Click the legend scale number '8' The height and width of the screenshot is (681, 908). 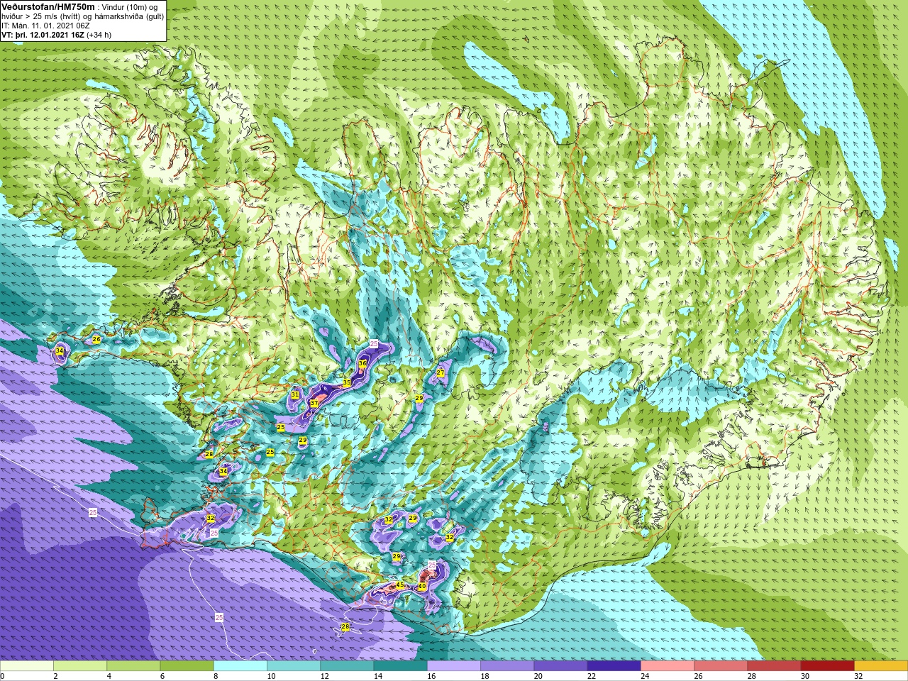click(217, 676)
